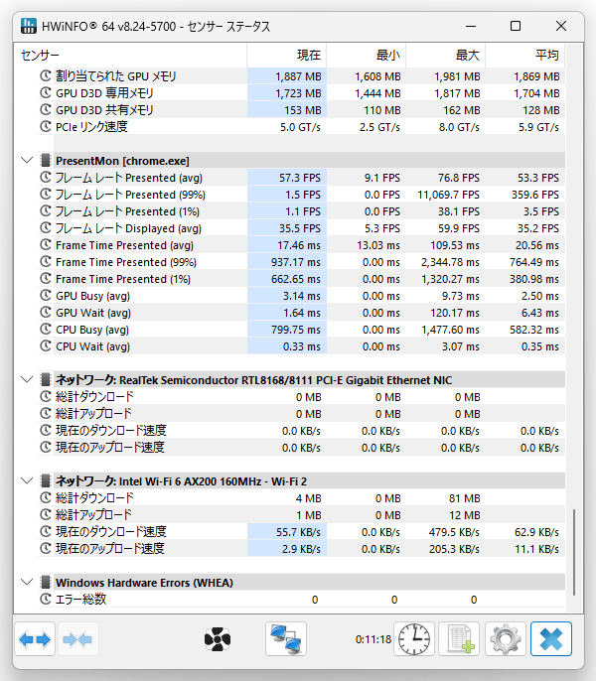Click the 2,344.78 ms maximum value

(450, 262)
